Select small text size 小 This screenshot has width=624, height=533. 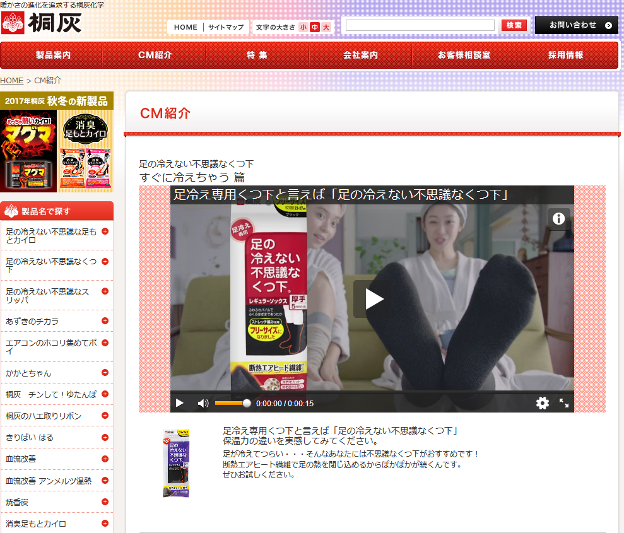[303, 27]
